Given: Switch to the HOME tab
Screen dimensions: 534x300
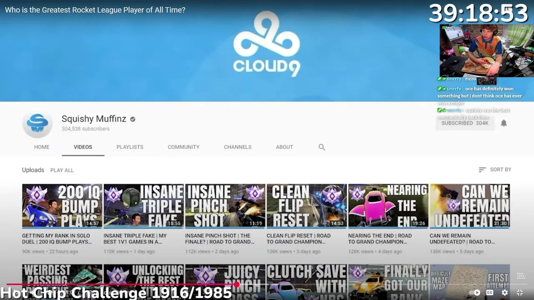Looking at the screenshot, I should pyautogui.click(x=42, y=147).
